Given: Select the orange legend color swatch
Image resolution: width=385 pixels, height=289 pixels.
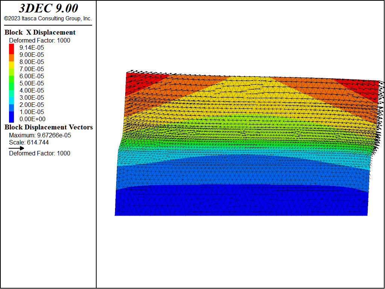Looking at the screenshot, I should point(12,58).
